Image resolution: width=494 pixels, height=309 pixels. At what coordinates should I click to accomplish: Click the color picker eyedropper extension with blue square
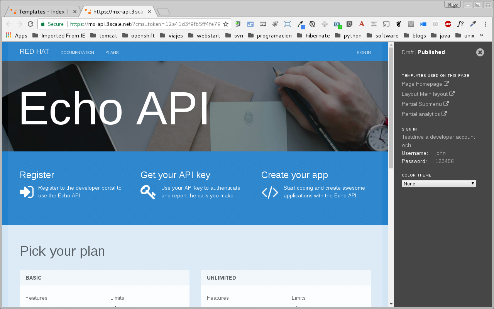click(301, 25)
